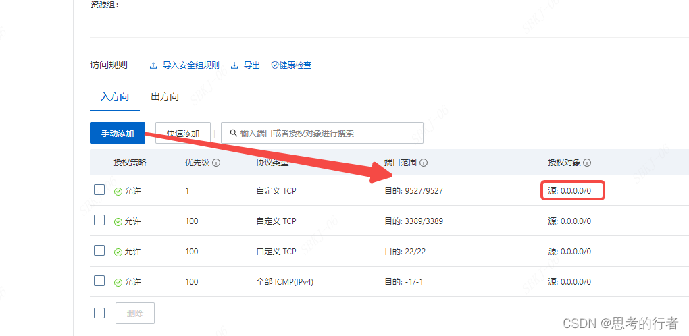Click the green allow icon in the ICMP row
689x336 pixels.
[x=118, y=283]
